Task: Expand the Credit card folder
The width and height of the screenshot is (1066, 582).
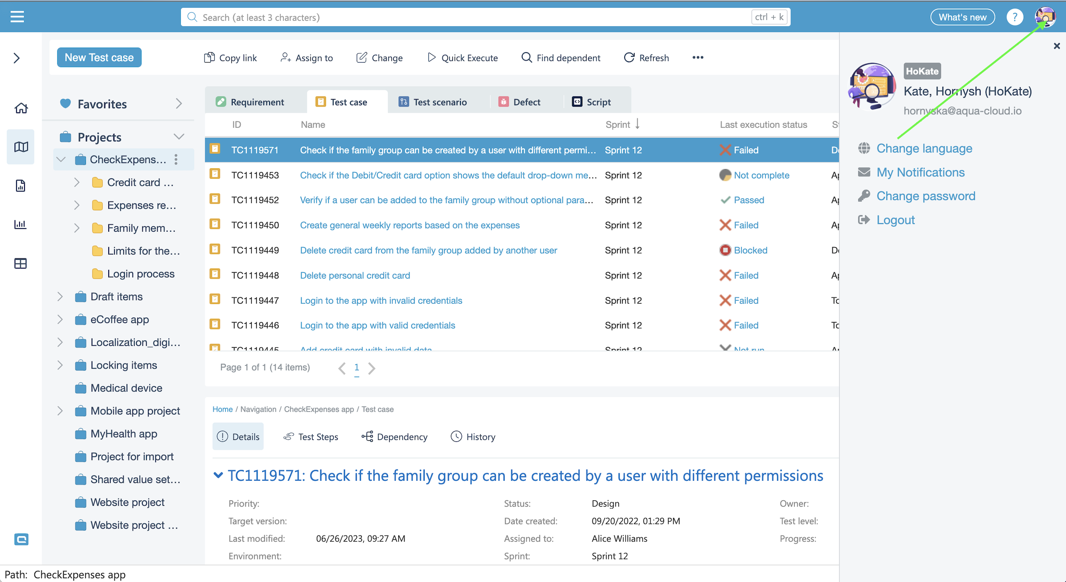Action: [x=77, y=182]
